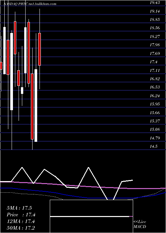166x233 pixels.
Task: Click the last red candlestick on the right
Action: coord(40,49)
